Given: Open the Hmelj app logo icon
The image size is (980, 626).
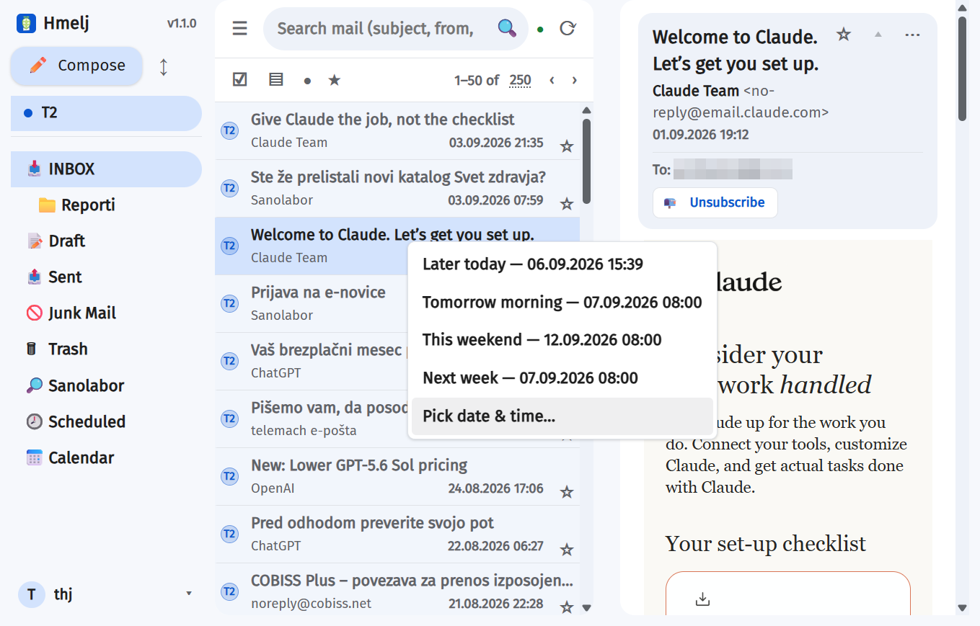Looking at the screenshot, I should [x=26, y=23].
